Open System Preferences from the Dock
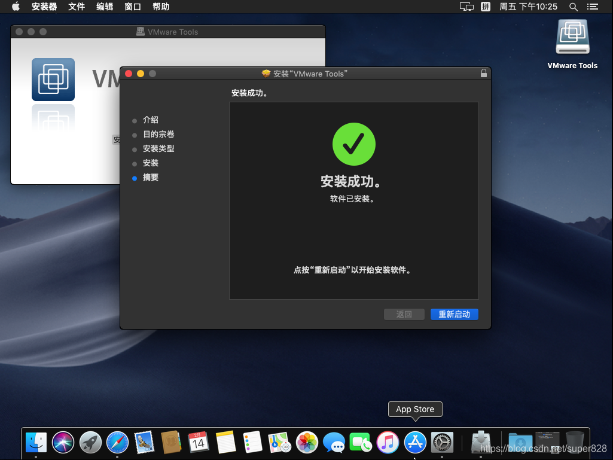 [442, 443]
